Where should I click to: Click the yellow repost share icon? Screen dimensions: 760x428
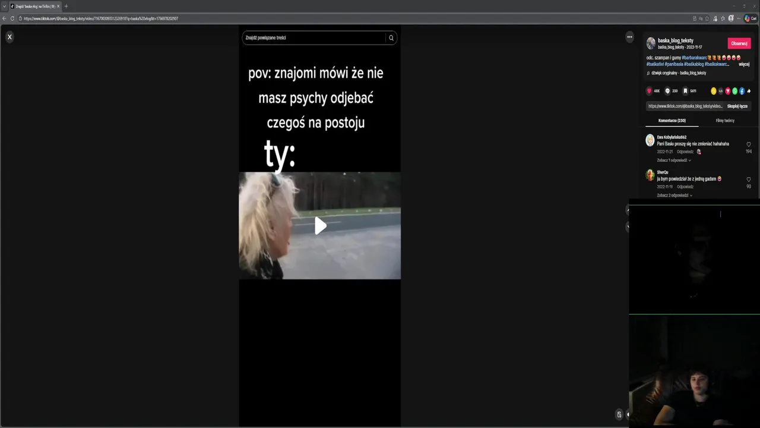tap(714, 91)
